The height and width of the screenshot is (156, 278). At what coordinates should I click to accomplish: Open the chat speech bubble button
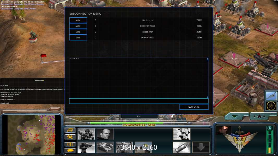70,151
